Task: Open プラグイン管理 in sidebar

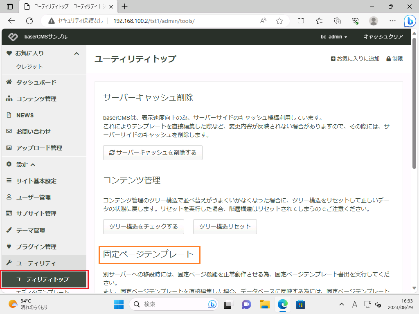Action: [x=36, y=247]
